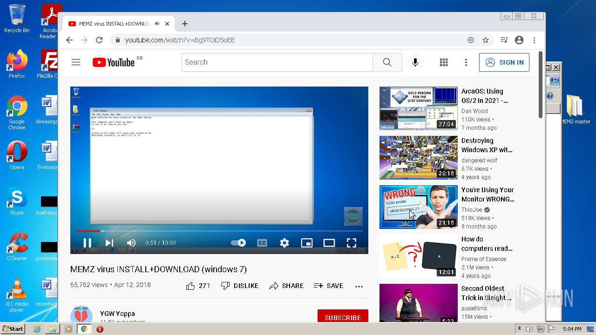Go to YouTube home via logo

(114, 62)
